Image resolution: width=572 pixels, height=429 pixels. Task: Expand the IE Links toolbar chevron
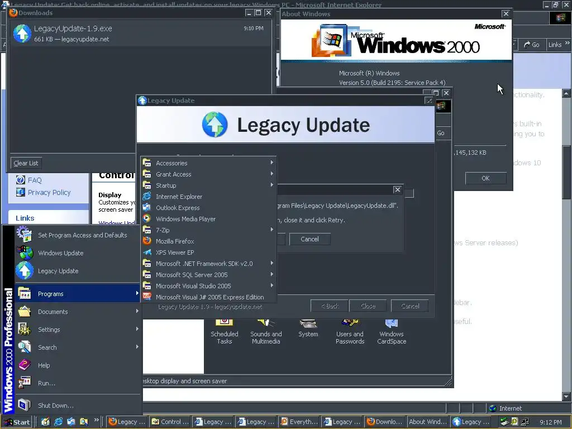pyautogui.click(x=568, y=43)
